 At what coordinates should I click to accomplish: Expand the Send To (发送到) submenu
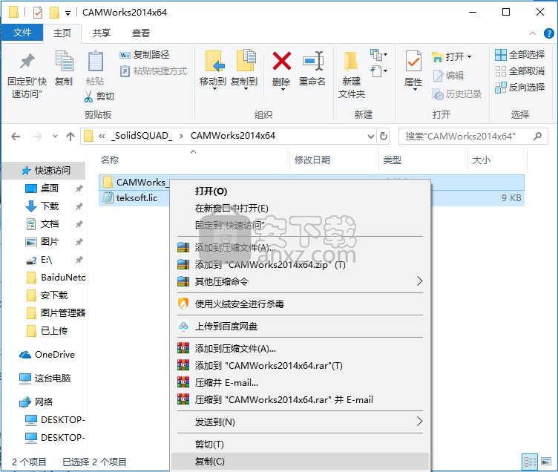300,422
